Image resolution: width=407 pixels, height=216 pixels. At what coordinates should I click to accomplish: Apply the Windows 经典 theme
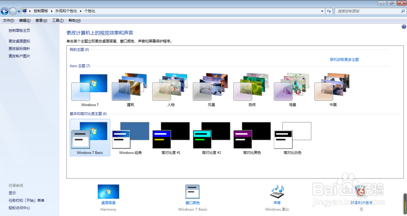pos(130,138)
